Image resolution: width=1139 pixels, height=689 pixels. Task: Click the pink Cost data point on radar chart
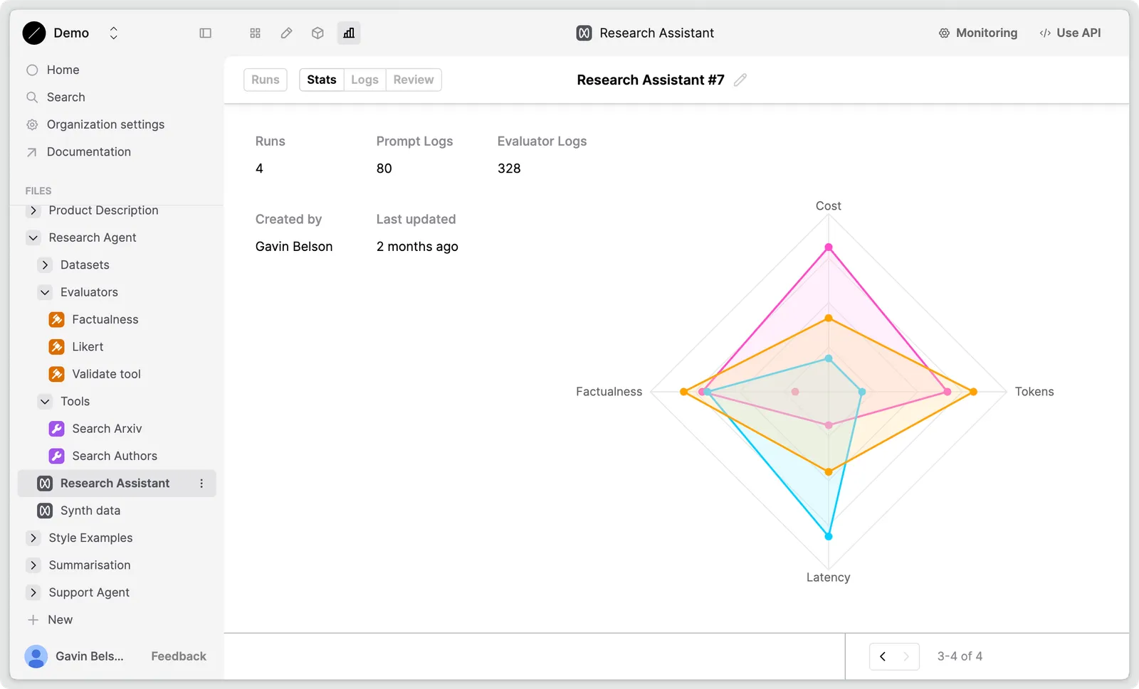click(829, 247)
